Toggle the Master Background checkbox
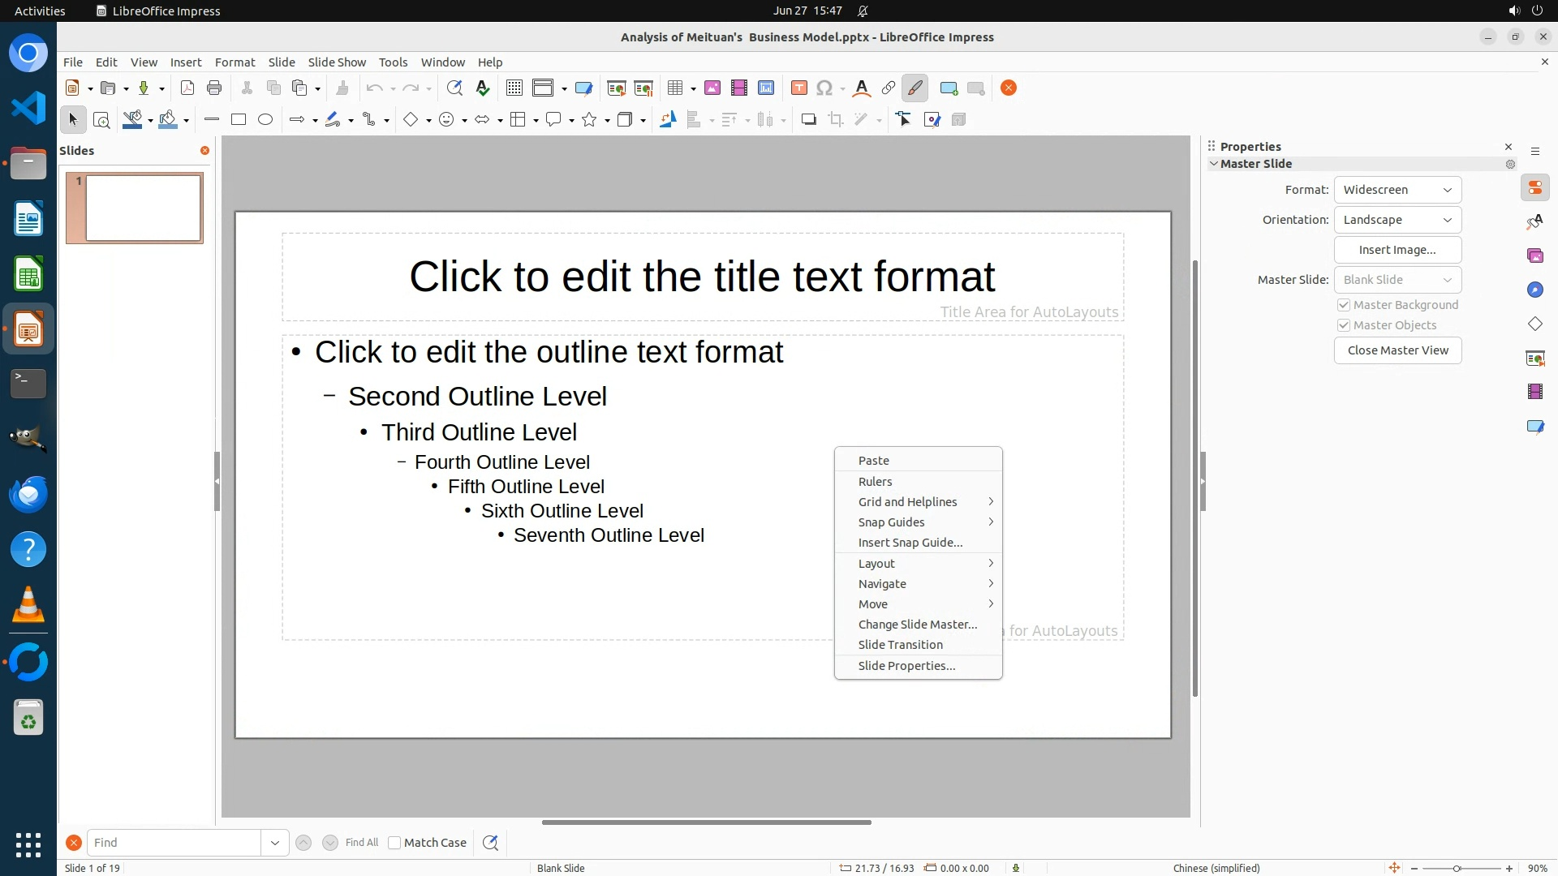The width and height of the screenshot is (1558, 876). coord(1344,305)
